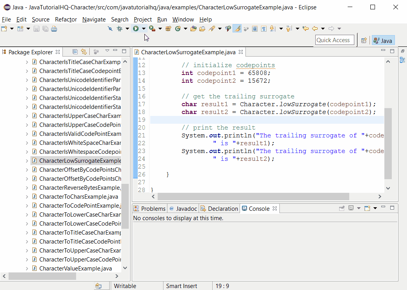Toggle Block Selection Mode icon
Viewport: 407px width, 290px height.
tap(255, 28)
